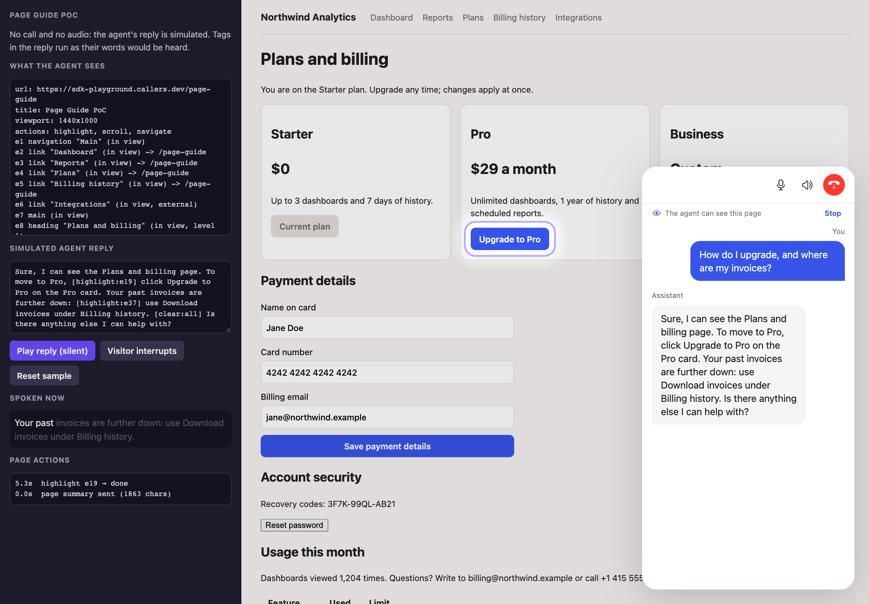
Task: Click inside the simulated agent reply textarea
Action: click(120, 297)
